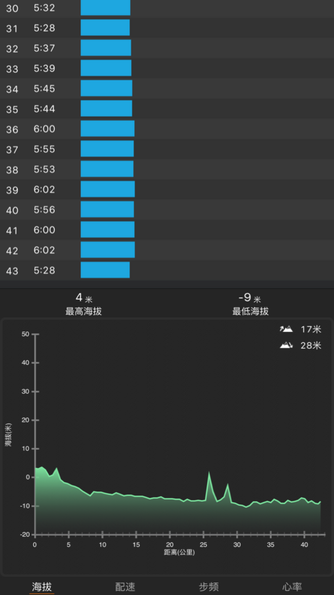Select the kilometer 30 pace bar

105,8
